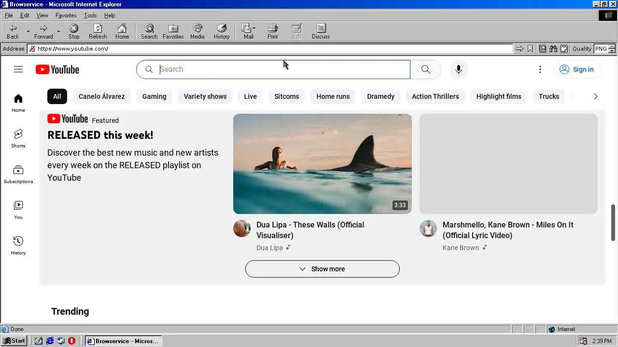This screenshot has height=347, width=618.
Task: Expand the Mail button dropdown arrow
Action: point(254,28)
